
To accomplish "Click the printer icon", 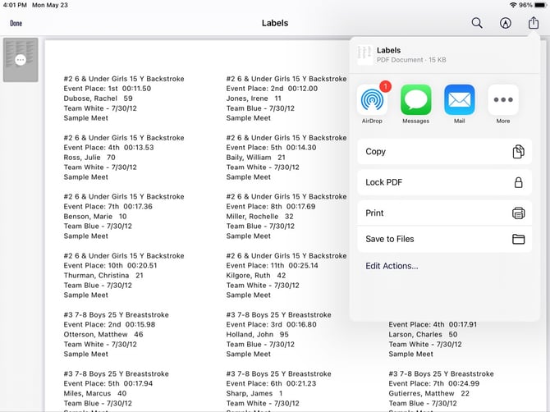I will (518, 213).
